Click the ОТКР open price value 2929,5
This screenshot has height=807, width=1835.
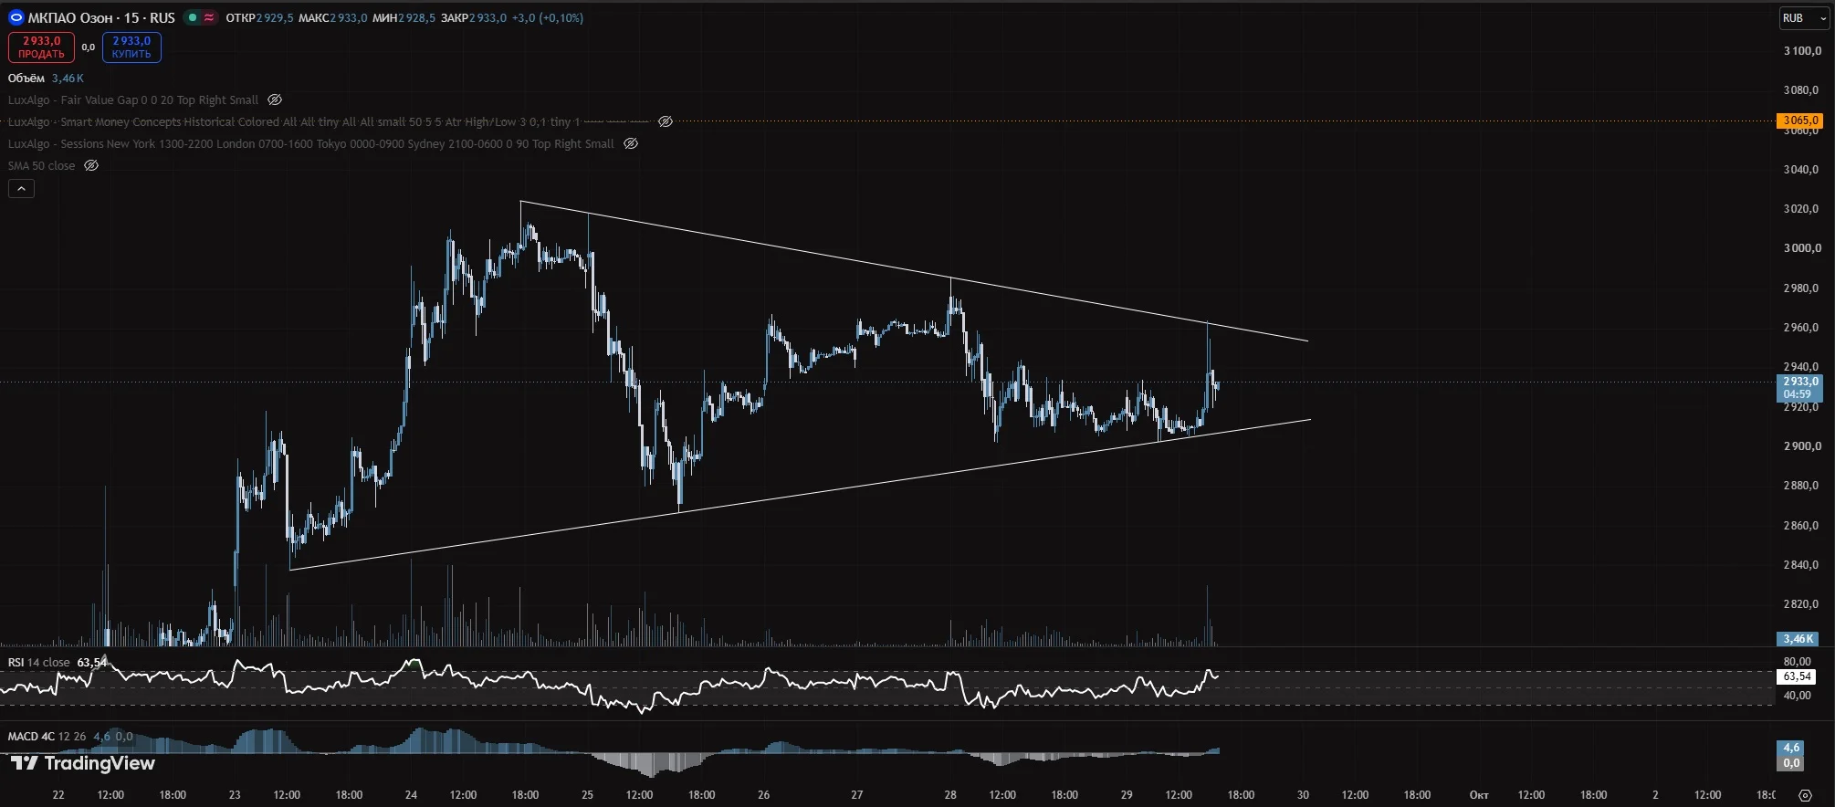click(x=276, y=17)
